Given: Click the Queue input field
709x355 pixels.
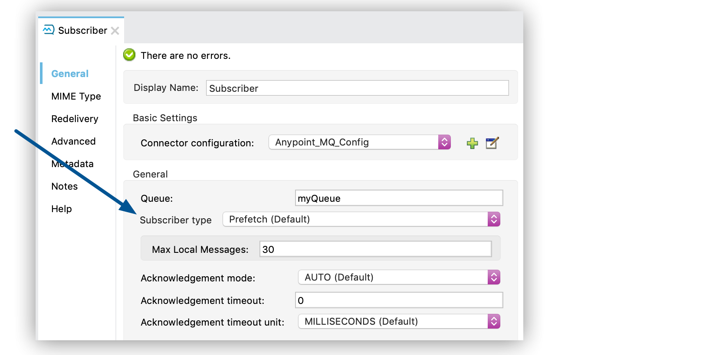Looking at the screenshot, I should click(398, 198).
